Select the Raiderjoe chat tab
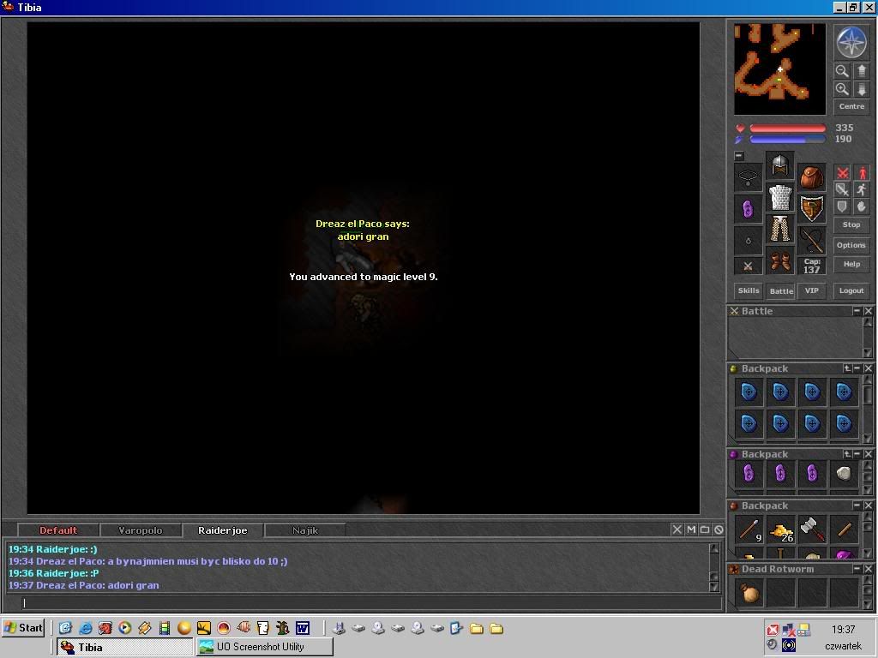Viewport: 878px width, 658px height. [223, 529]
